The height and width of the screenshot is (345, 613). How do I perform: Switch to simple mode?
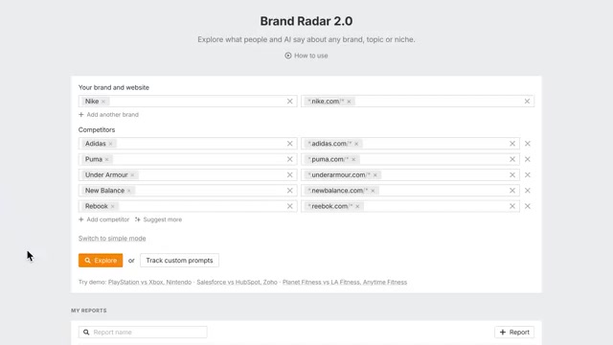[112, 239]
